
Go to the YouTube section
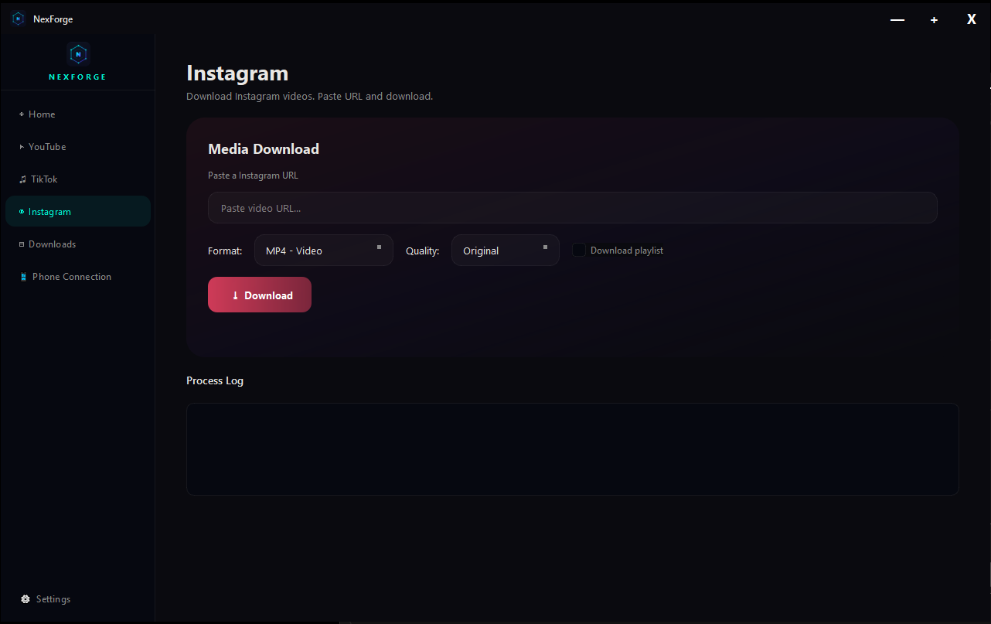tap(78, 147)
